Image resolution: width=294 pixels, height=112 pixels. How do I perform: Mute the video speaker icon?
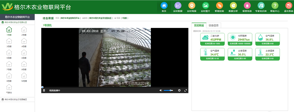[161, 91]
